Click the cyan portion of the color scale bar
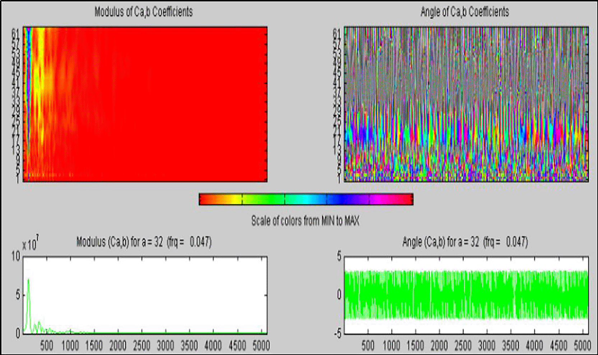The width and height of the screenshot is (598, 355). coord(305,199)
